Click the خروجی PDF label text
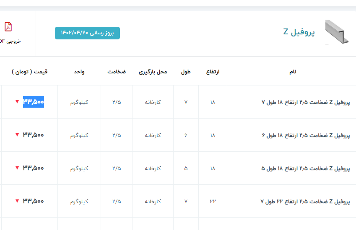The width and height of the screenshot is (356, 230). [10, 41]
